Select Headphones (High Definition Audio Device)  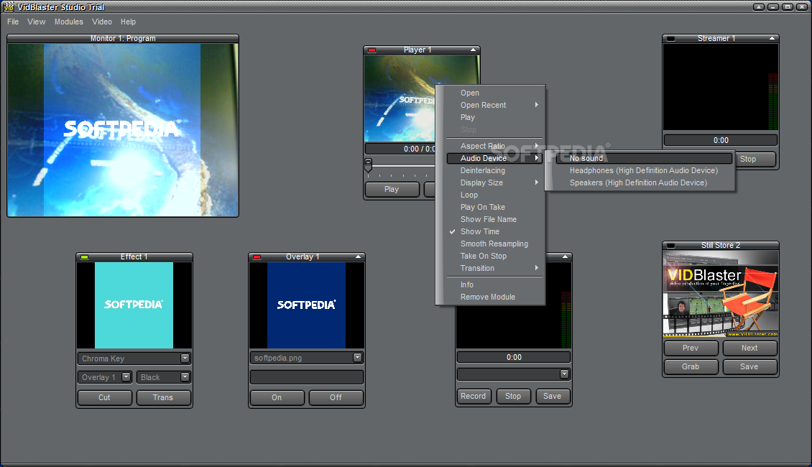pyautogui.click(x=645, y=170)
